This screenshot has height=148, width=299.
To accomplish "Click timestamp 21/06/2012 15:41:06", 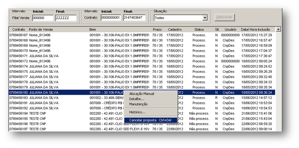I will coord(257,113).
